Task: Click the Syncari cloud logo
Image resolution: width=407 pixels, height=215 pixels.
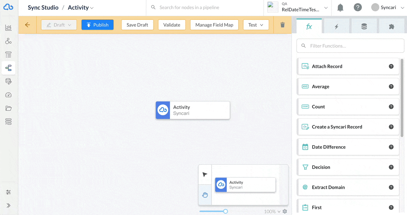Action: [8, 7]
